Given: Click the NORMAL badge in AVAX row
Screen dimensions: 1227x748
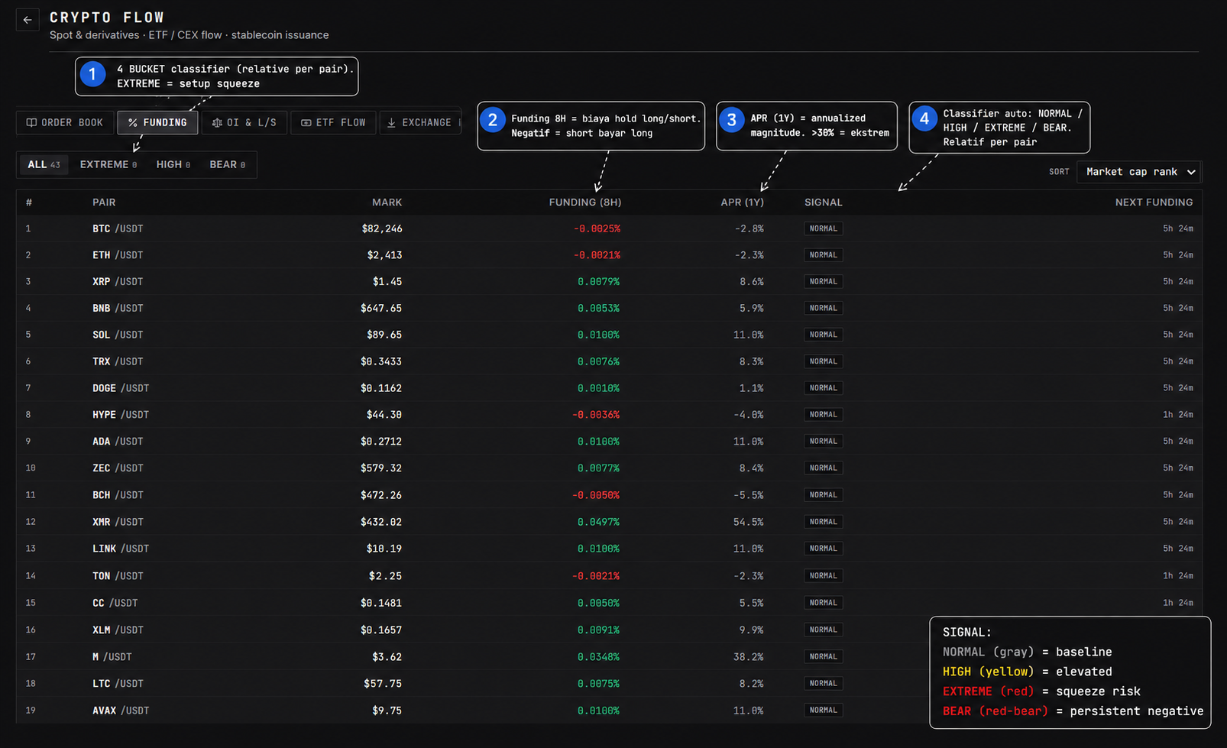Looking at the screenshot, I should tap(823, 710).
